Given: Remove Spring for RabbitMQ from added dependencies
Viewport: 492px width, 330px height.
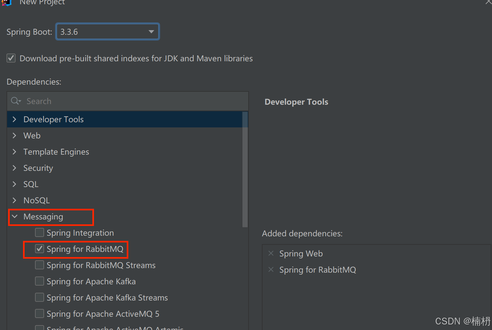Looking at the screenshot, I should (x=271, y=269).
